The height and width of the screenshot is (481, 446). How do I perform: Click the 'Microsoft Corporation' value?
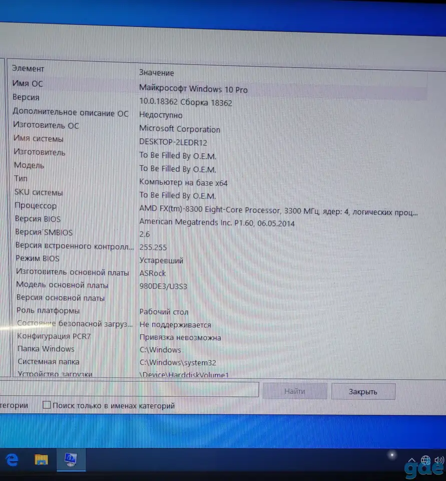(x=180, y=129)
